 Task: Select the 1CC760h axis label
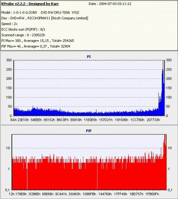(137, 120)
